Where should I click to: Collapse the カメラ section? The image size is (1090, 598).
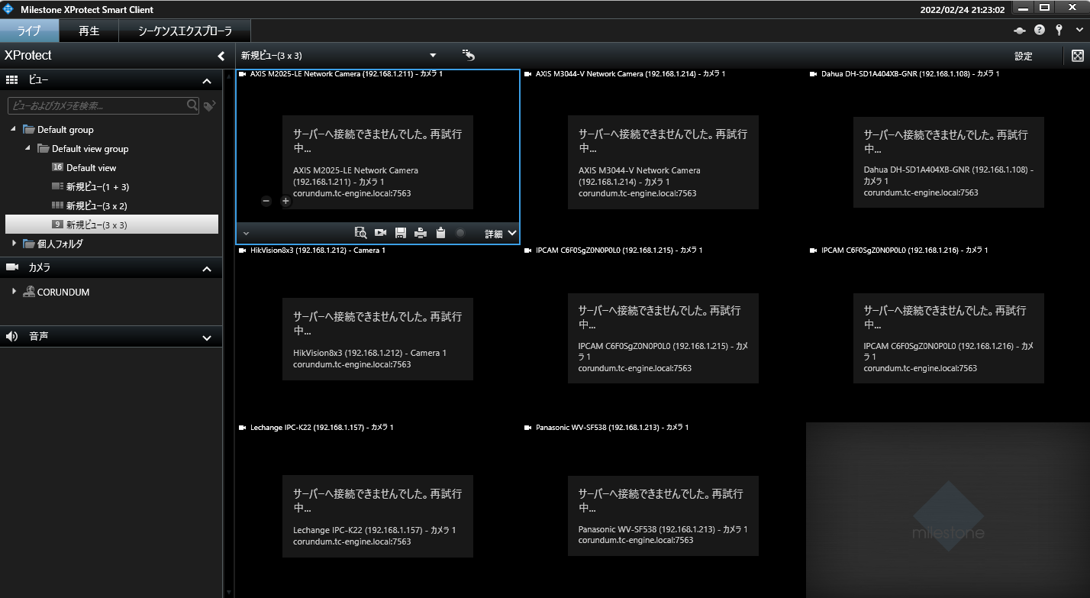[x=207, y=269]
